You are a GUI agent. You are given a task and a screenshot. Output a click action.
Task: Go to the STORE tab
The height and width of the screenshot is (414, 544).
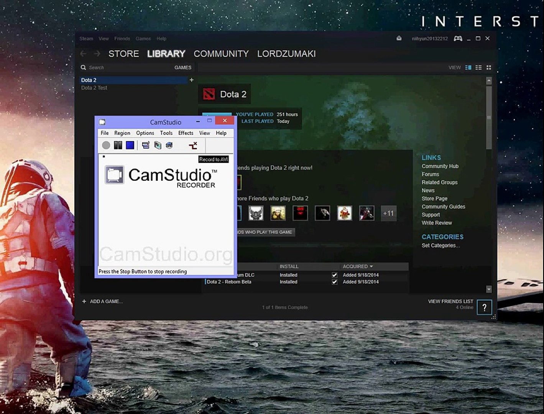point(124,54)
